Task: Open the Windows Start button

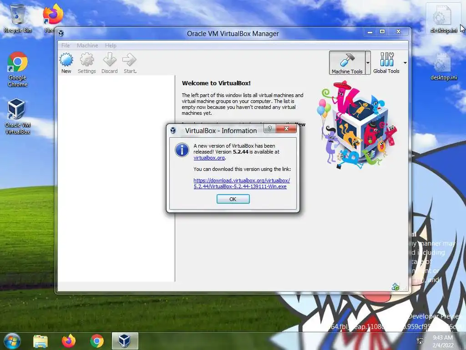Action: pyautogui.click(x=12, y=341)
